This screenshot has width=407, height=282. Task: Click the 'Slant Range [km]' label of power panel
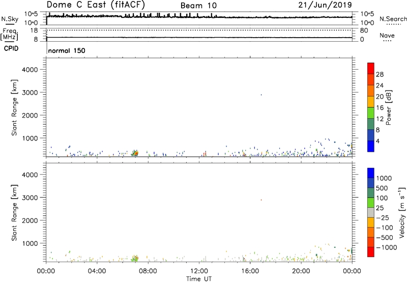pyautogui.click(x=14, y=107)
